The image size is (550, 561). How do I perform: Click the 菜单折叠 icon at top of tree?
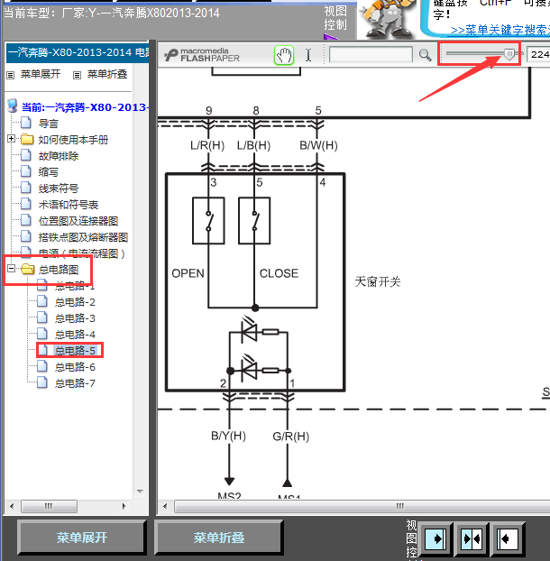click(77, 75)
